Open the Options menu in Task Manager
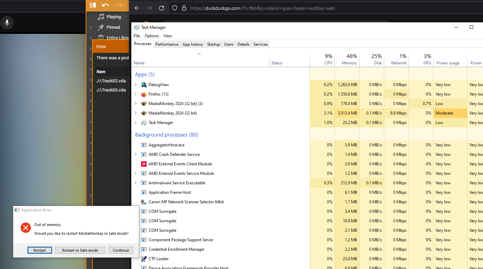 pos(151,36)
